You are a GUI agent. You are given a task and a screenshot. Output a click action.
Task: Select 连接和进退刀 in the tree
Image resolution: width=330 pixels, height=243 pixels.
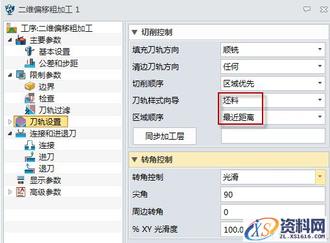[53, 134]
